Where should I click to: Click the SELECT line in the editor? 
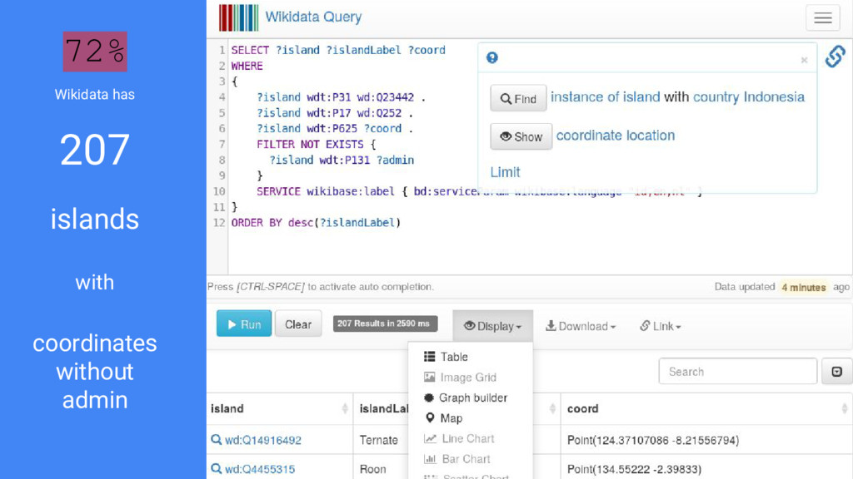(338, 50)
